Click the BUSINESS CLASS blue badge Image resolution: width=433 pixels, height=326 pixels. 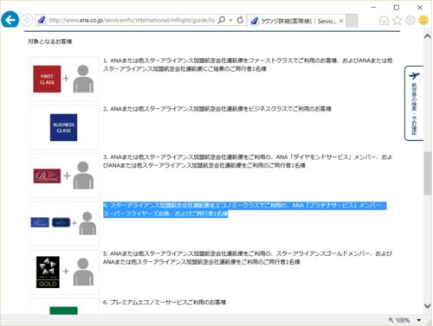[x=63, y=127]
